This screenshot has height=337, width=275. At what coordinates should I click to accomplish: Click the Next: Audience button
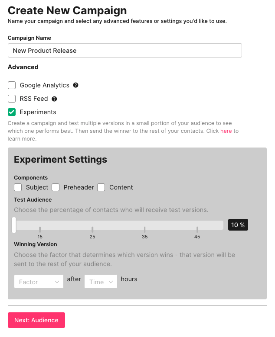click(36, 320)
